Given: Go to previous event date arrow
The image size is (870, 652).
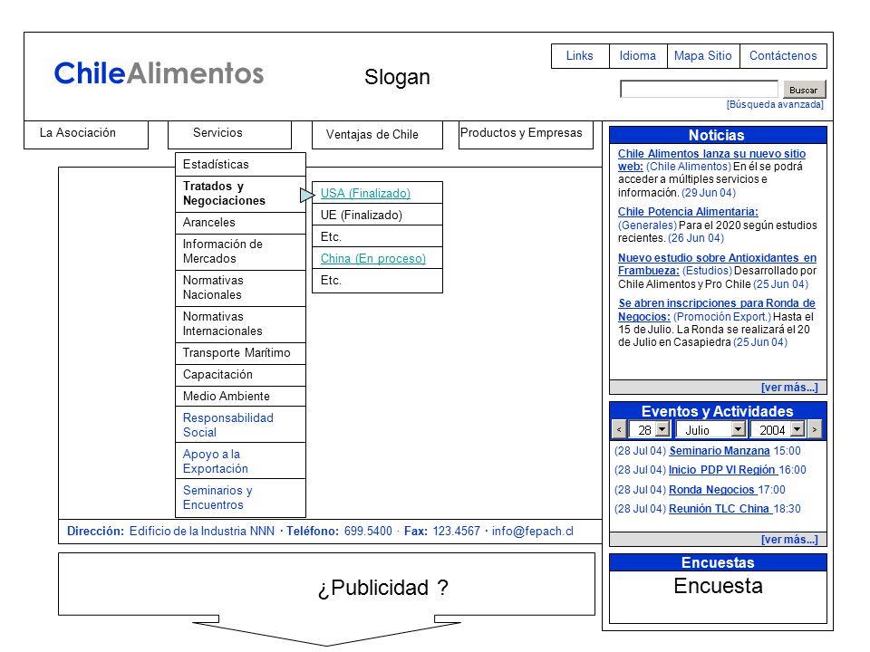Looking at the screenshot, I should click(x=619, y=429).
